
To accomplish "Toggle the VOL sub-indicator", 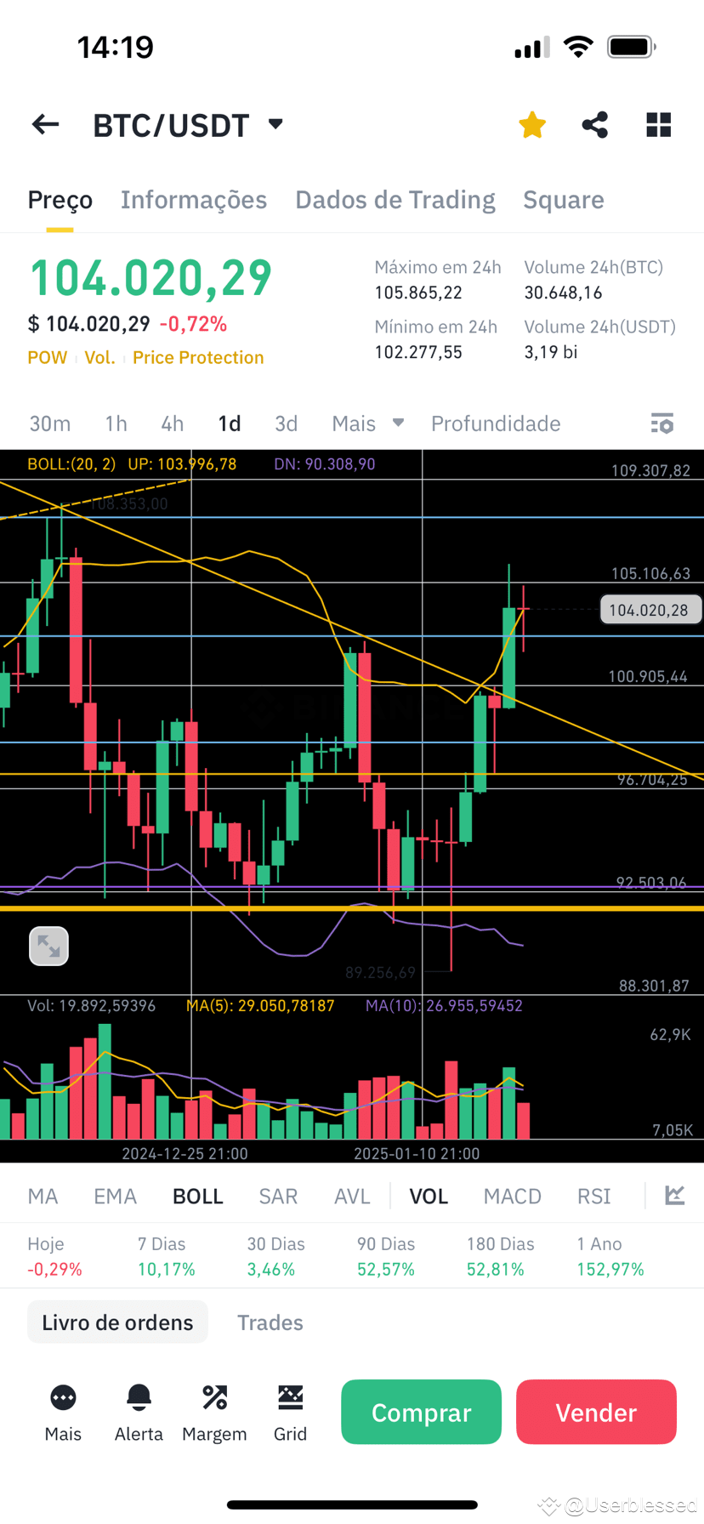I will 429,1197.
